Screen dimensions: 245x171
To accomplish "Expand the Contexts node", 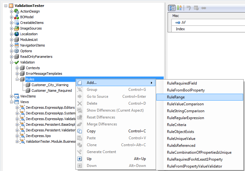I will (17, 68).
